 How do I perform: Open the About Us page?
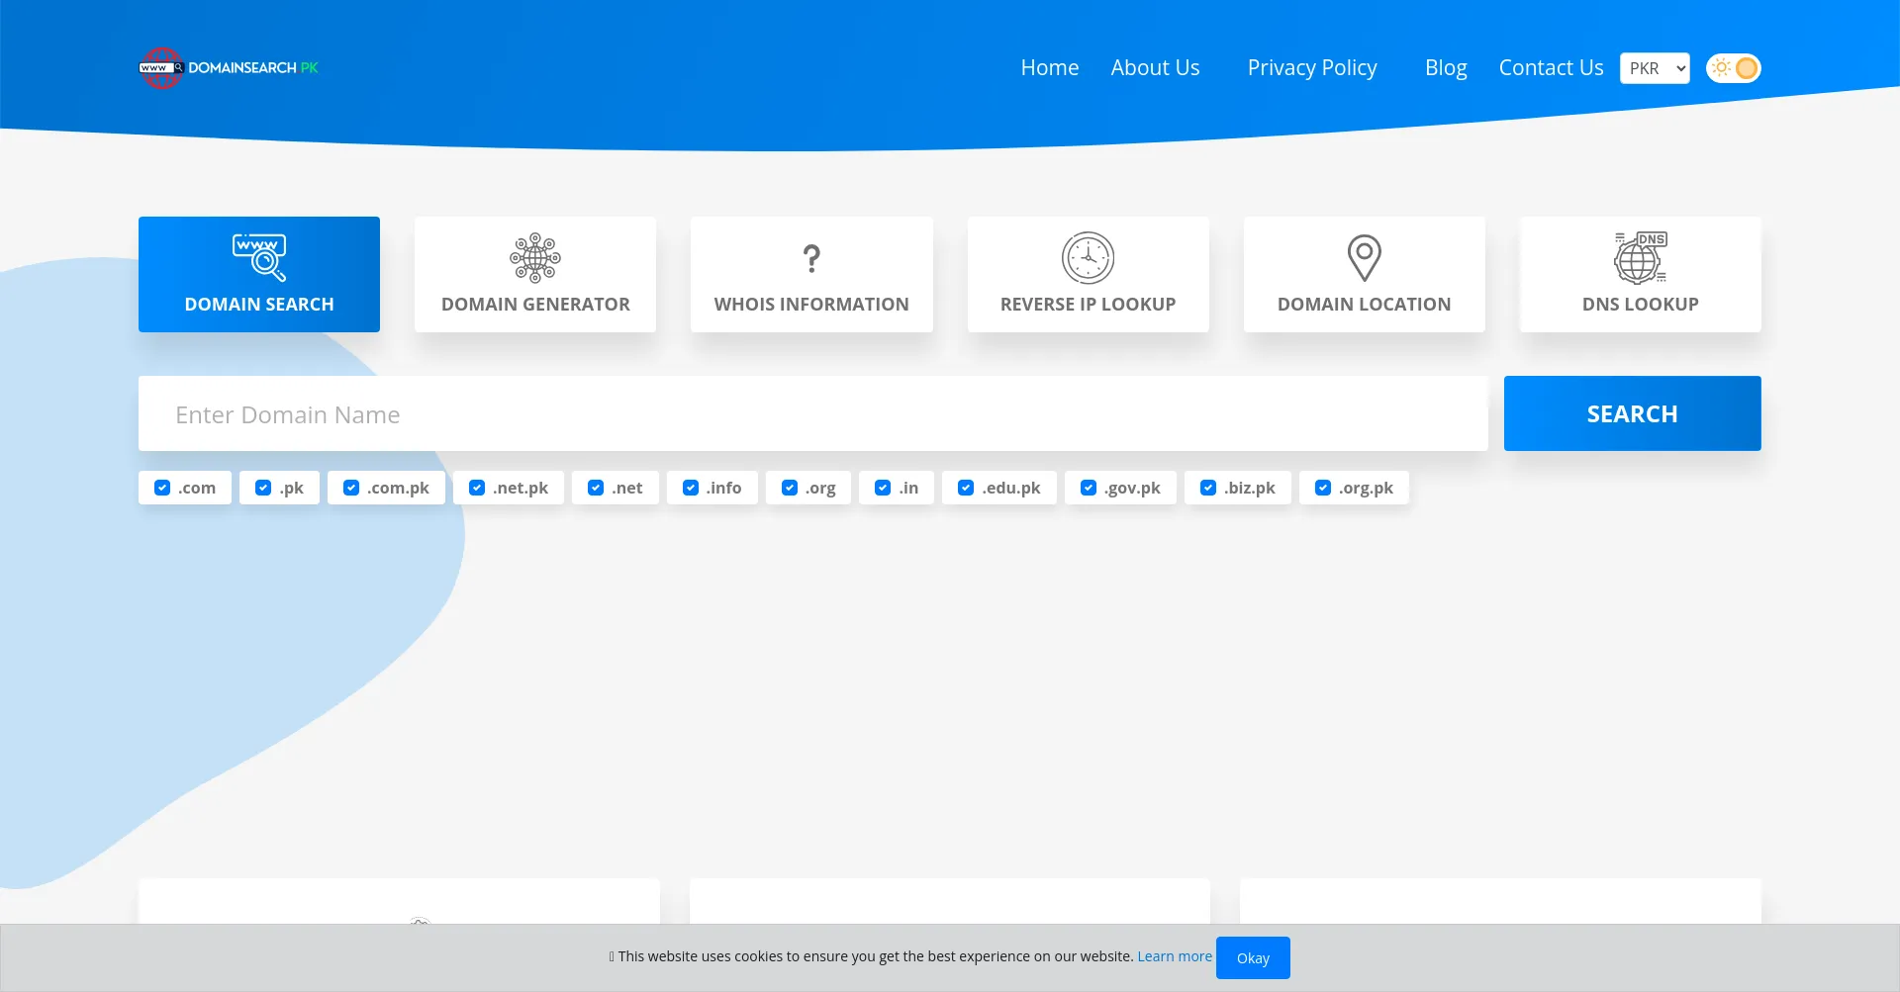pos(1155,67)
